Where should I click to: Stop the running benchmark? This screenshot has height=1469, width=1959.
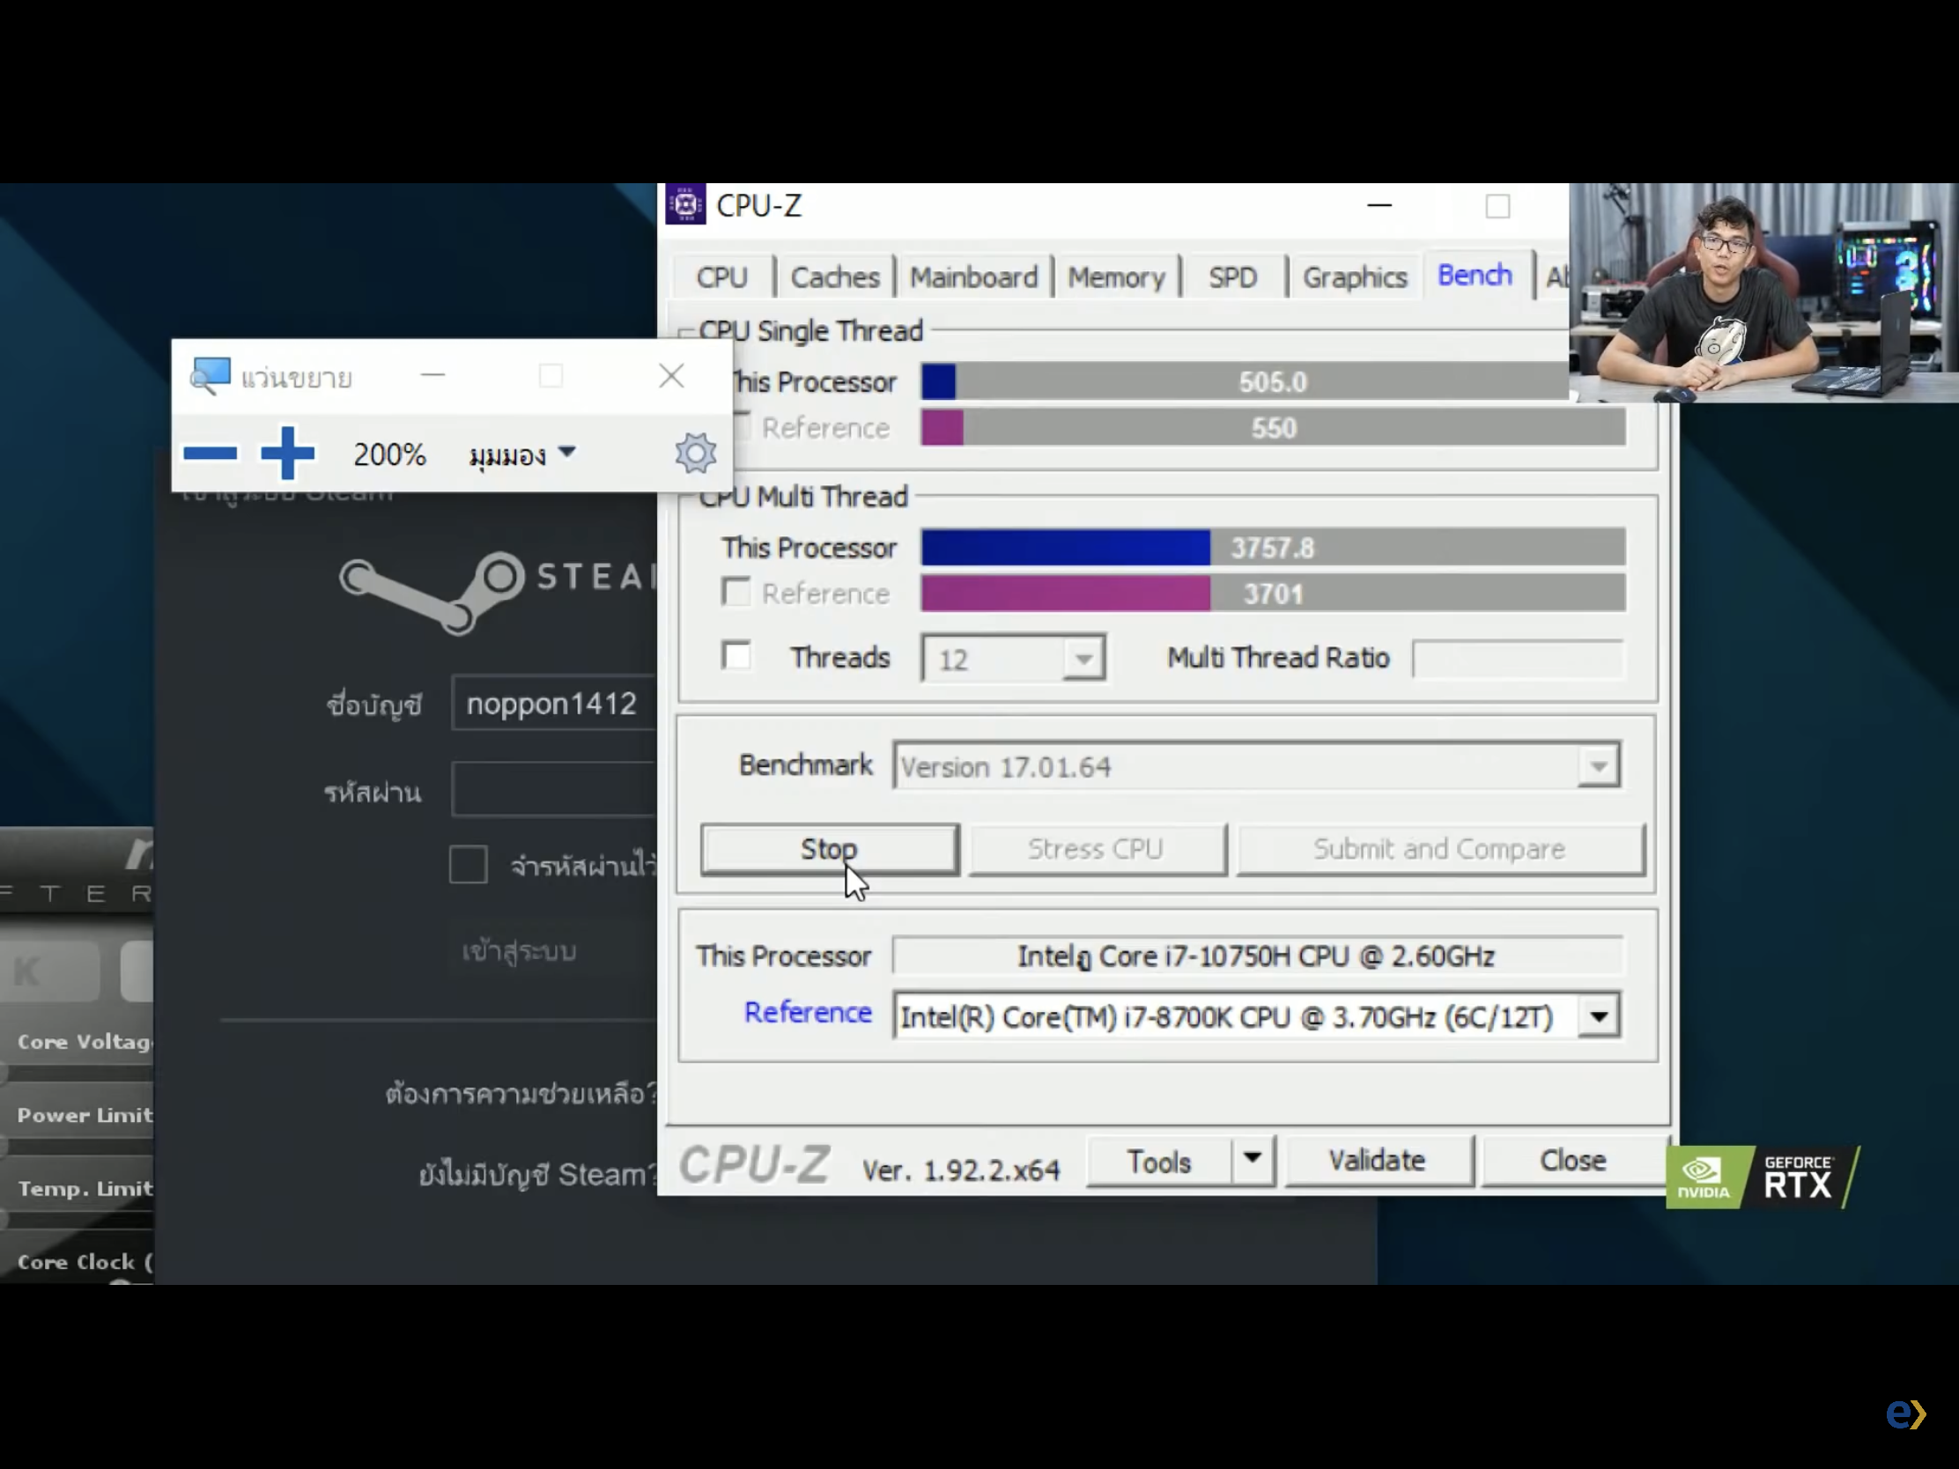(829, 849)
